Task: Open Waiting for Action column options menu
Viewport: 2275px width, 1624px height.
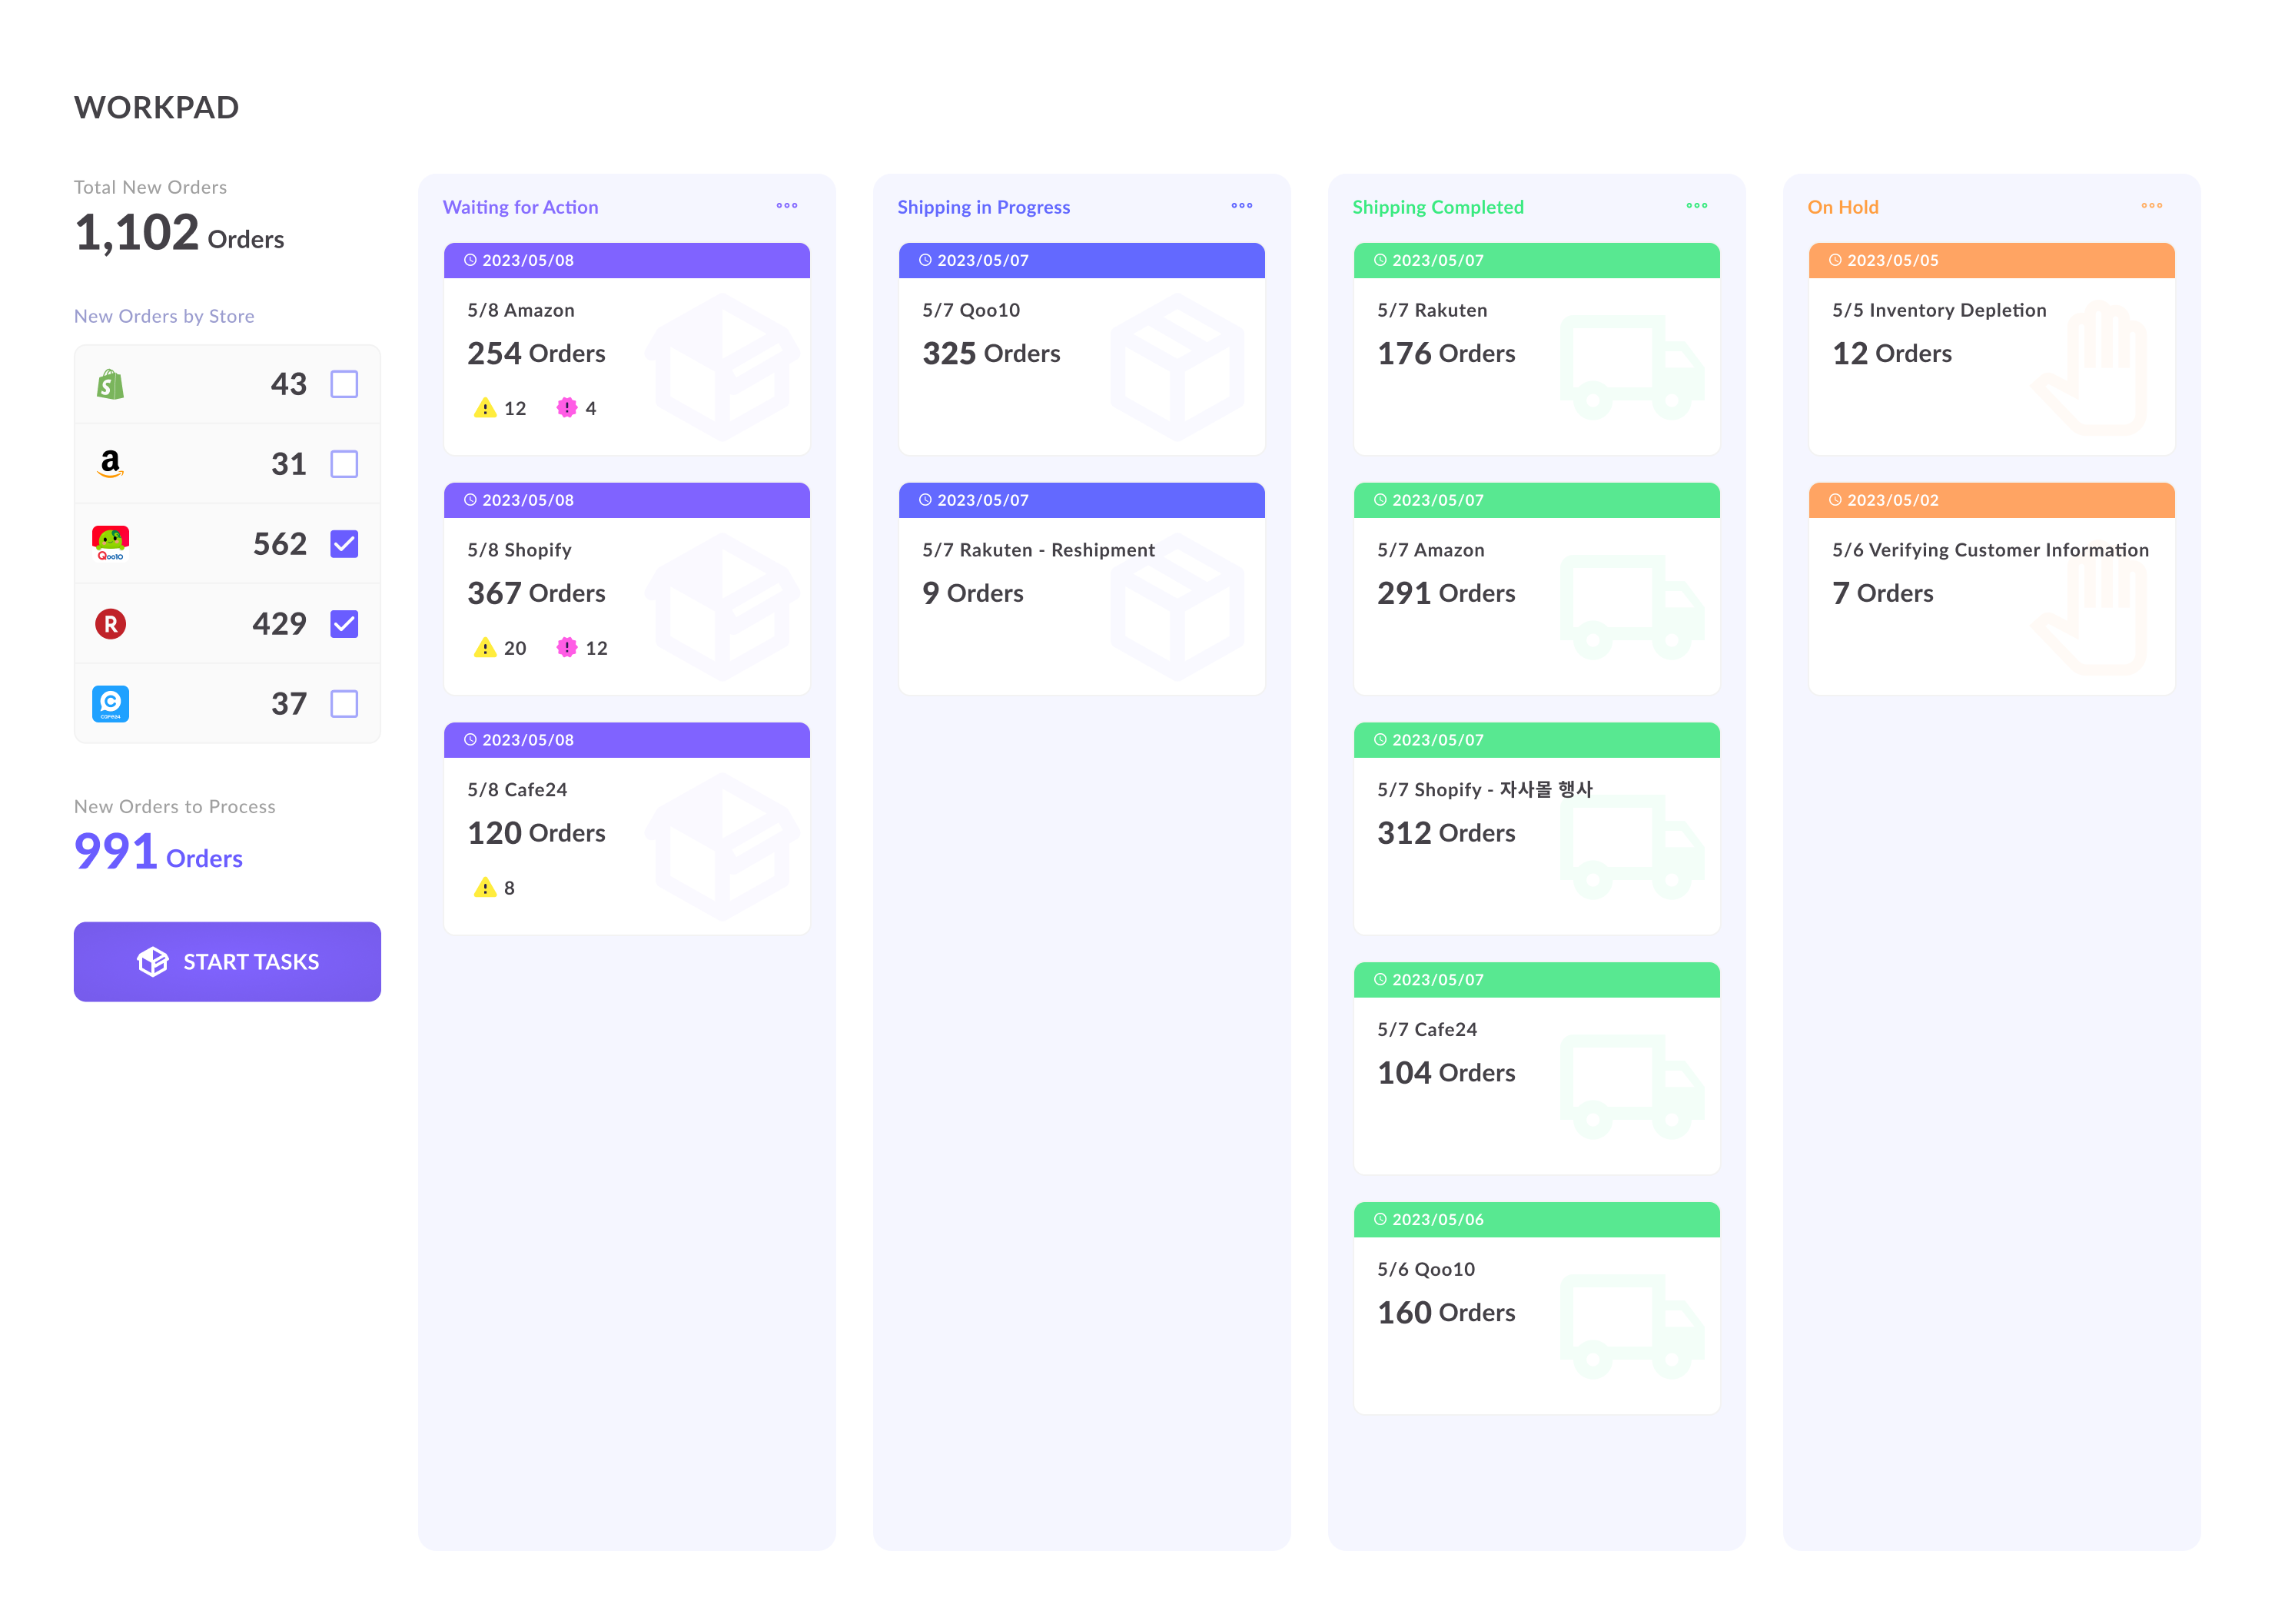Action: [x=787, y=206]
